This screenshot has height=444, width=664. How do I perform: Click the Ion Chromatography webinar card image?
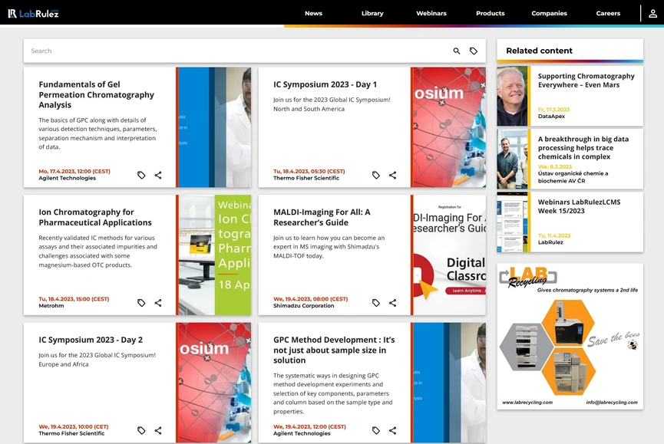(215, 255)
